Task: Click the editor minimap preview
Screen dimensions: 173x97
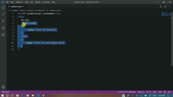Action: [166, 14]
